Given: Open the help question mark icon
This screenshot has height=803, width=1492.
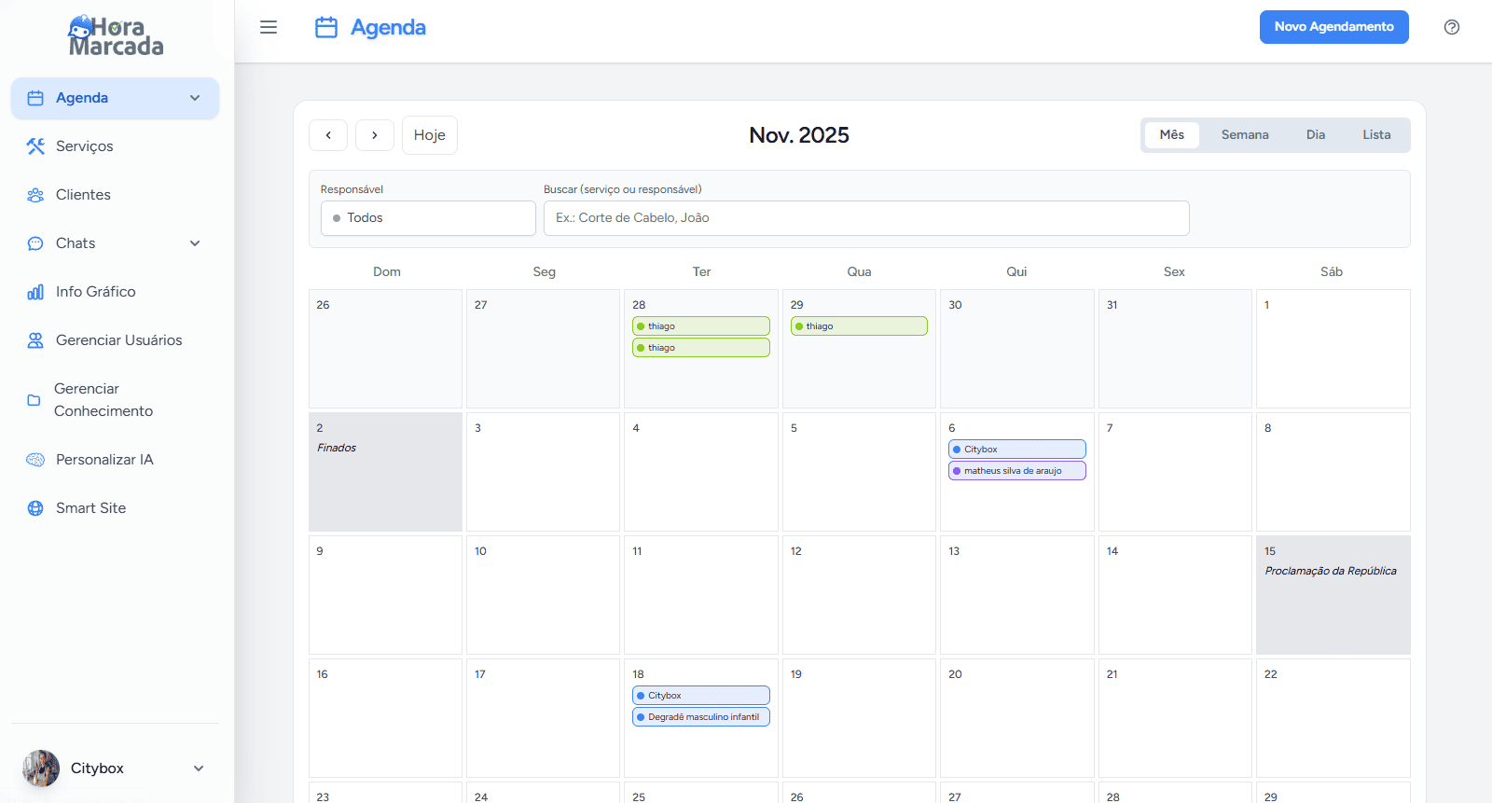Looking at the screenshot, I should (x=1452, y=27).
